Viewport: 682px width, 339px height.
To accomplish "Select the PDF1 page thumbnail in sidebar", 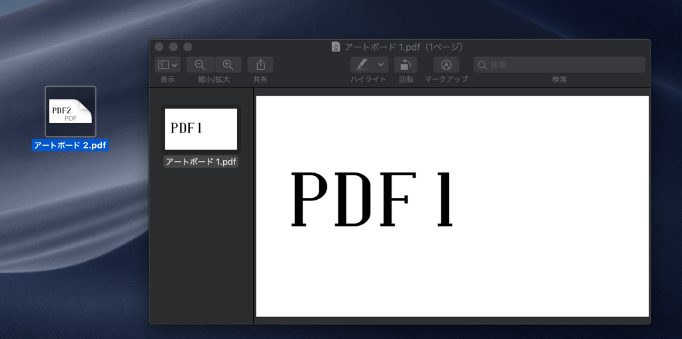I will pyautogui.click(x=201, y=129).
